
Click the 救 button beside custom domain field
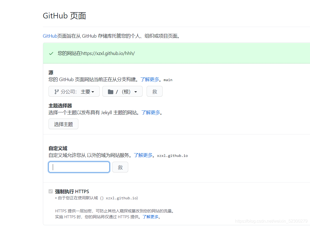(120, 167)
